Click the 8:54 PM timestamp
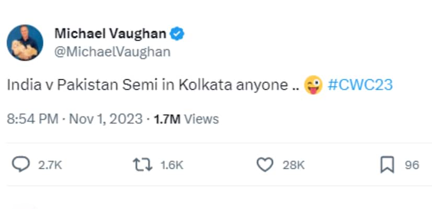 point(32,119)
